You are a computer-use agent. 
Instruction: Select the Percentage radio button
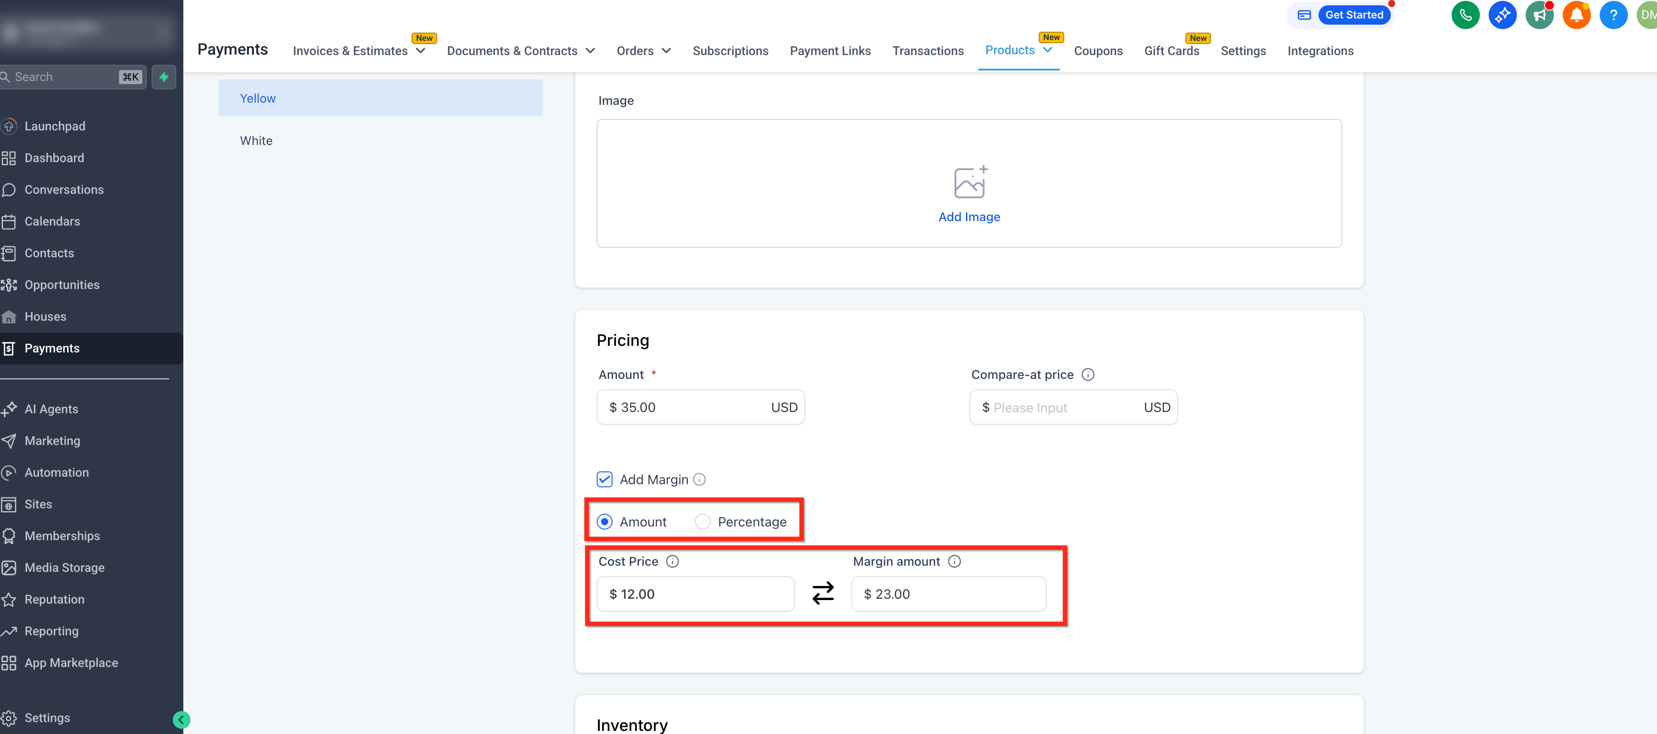coord(702,522)
